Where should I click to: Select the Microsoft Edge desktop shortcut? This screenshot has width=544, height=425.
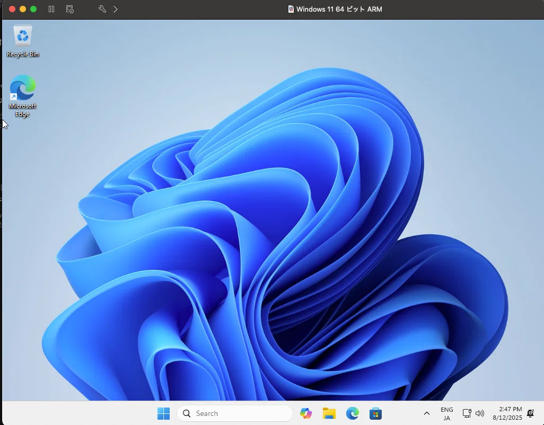tap(23, 96)
